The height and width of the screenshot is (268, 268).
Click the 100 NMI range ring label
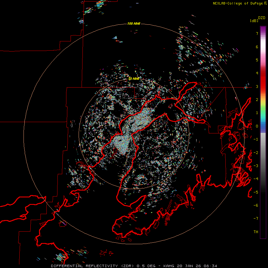pos(134,24)
